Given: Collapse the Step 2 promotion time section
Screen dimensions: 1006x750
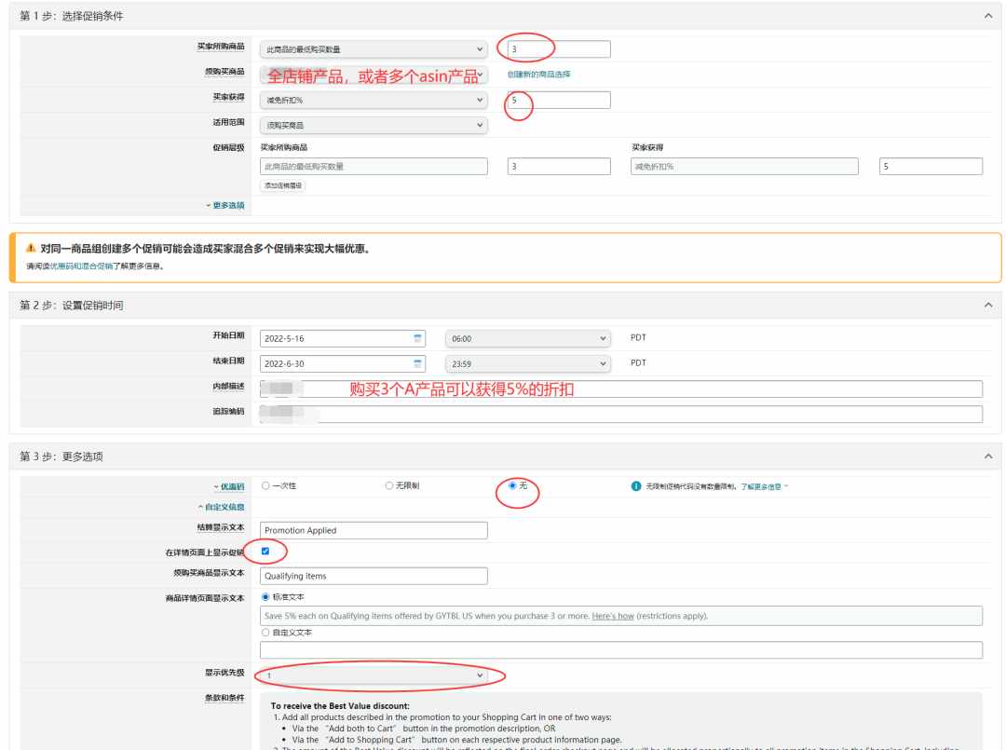Looking at the screenshot, I should [x=987, y=306].
